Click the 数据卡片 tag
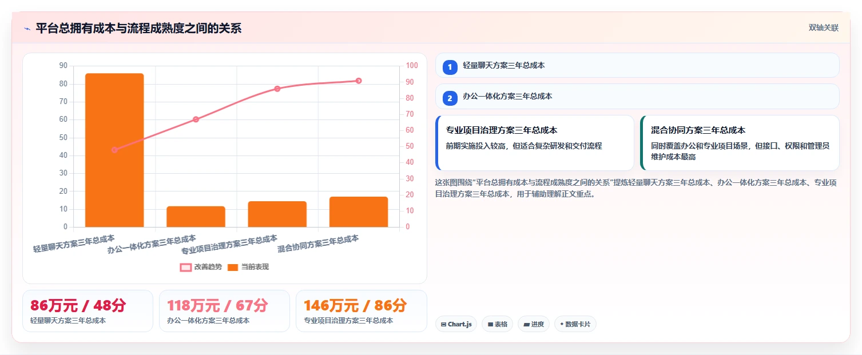The height and width of the screenshot is (355, 862). coord(575,324)
